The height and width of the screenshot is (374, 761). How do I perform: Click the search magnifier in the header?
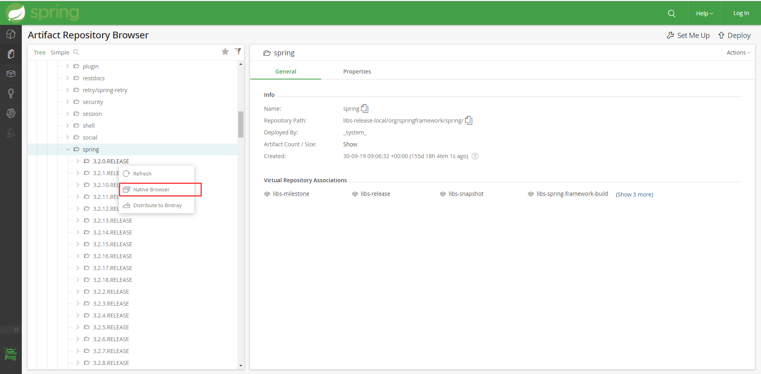(671, 13)
